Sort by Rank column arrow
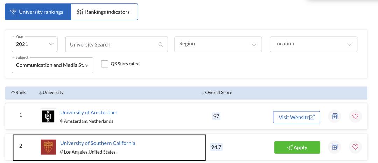The width and height of the screenshot is (378, 163). click(13, 93)
